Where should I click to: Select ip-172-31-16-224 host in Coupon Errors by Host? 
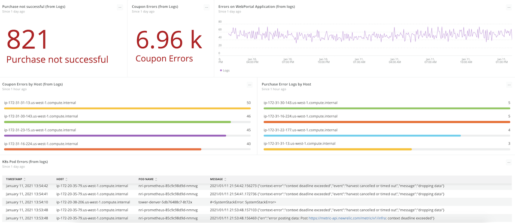[41, 144]
